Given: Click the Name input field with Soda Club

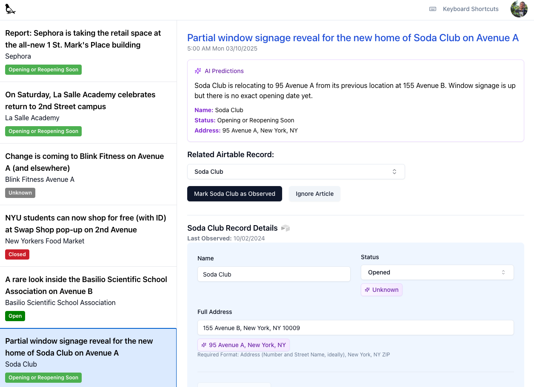Looking at the screenshot, I should point(274,274).
